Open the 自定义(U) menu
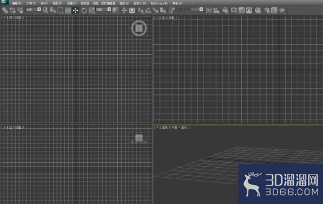323x204 pixels. (x=140, y=3)
